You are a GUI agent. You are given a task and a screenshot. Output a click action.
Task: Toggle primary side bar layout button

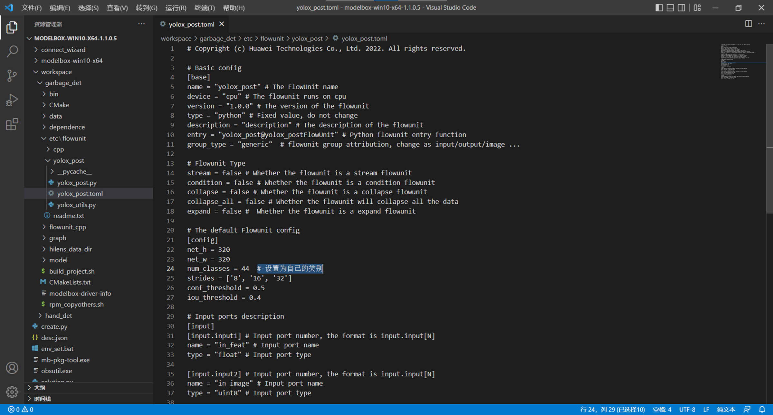click(659, 8)
